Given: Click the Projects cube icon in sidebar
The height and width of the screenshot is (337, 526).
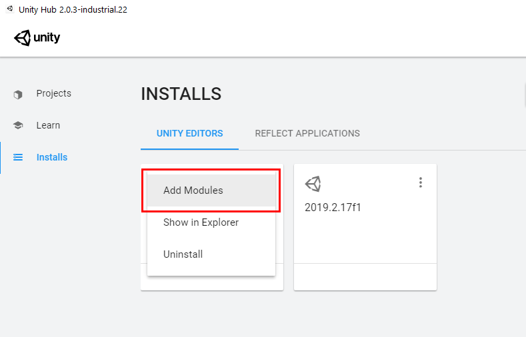Looking at the screenshot, I should (18, 94).
